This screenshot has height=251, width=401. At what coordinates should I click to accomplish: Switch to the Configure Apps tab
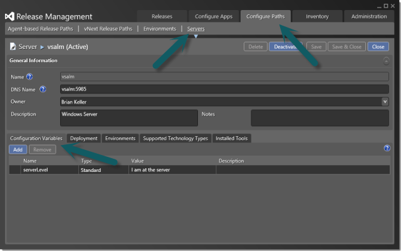pyautogui.click(x=214, y=16)
